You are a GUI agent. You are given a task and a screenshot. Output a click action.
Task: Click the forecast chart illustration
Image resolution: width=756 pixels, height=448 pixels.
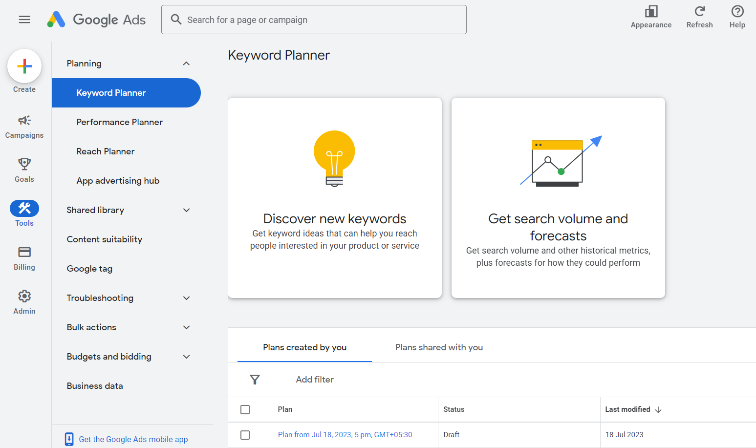point(561,161)
